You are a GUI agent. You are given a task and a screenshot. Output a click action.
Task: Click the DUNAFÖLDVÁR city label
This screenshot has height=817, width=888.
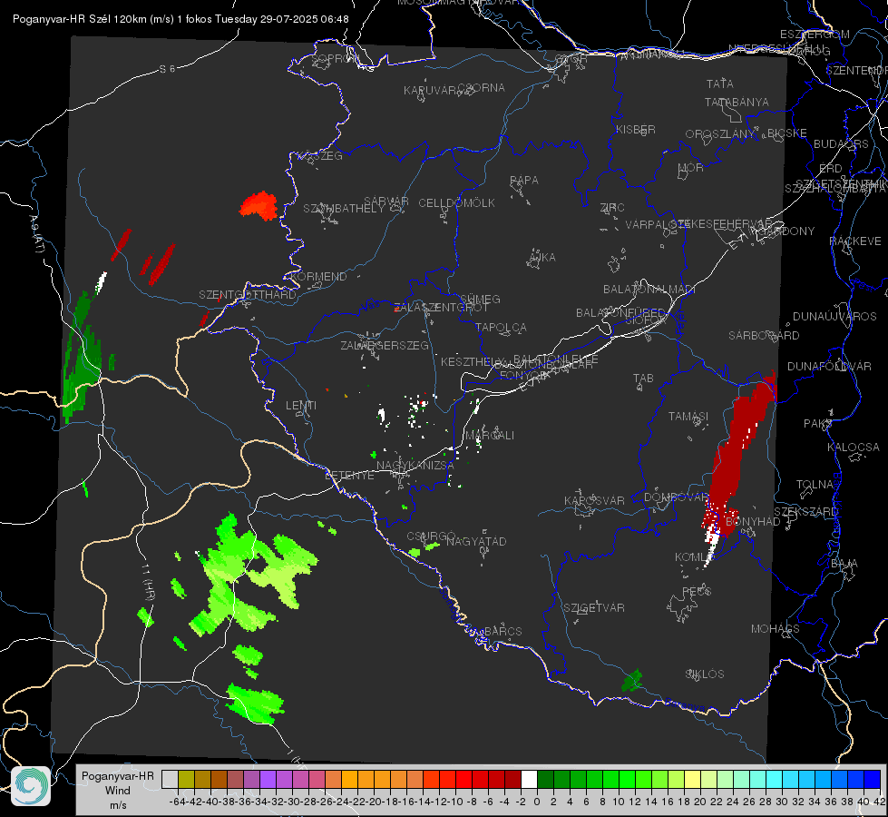[x=829, y=366]
